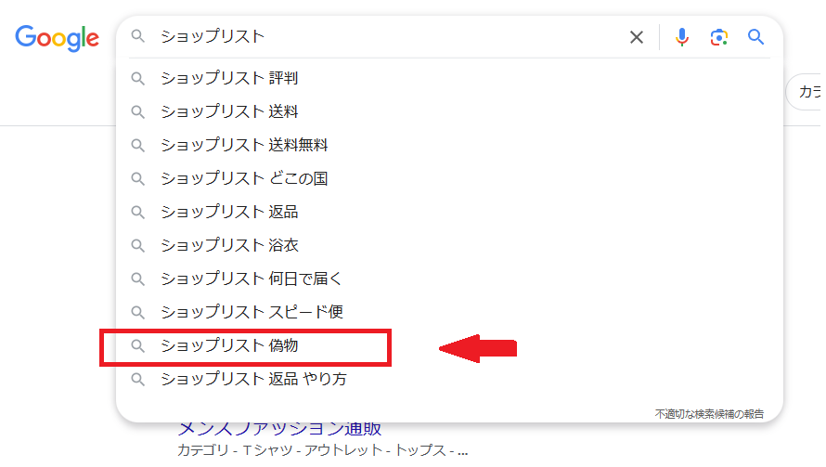Click the blue search magnifier button
This screenshot has height=467, width=826.
(756, 37)
